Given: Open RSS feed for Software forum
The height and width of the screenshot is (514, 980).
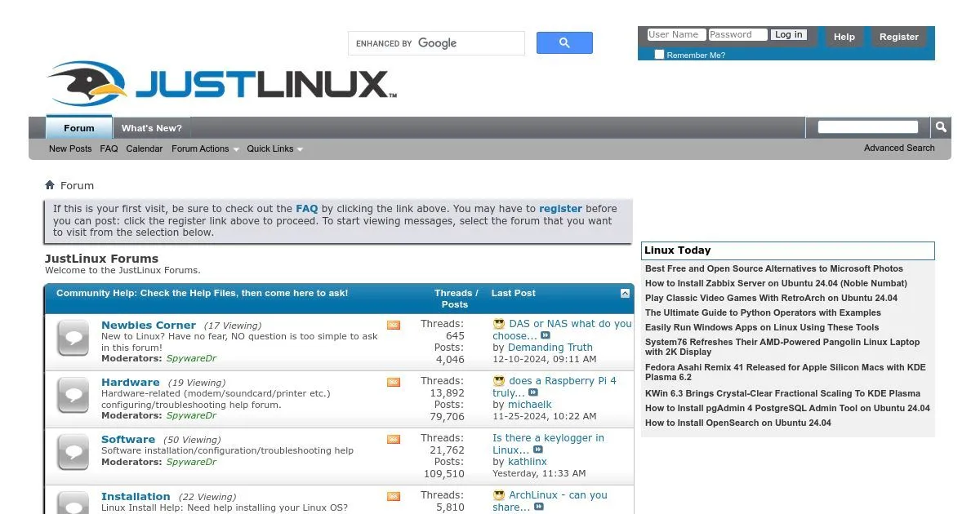Looking at the screenshot, I should pos(394,439).
